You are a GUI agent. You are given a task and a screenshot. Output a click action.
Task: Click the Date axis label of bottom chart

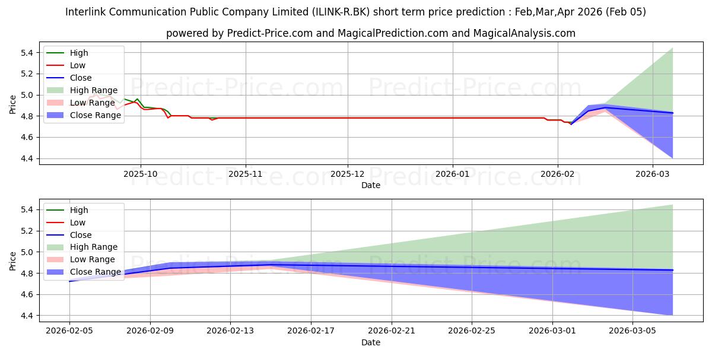coord(371,342)
